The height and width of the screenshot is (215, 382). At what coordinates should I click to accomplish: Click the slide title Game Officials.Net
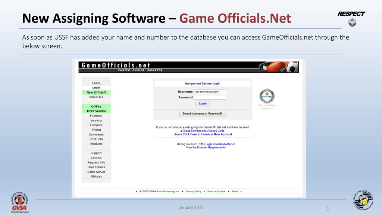point(235,18)
